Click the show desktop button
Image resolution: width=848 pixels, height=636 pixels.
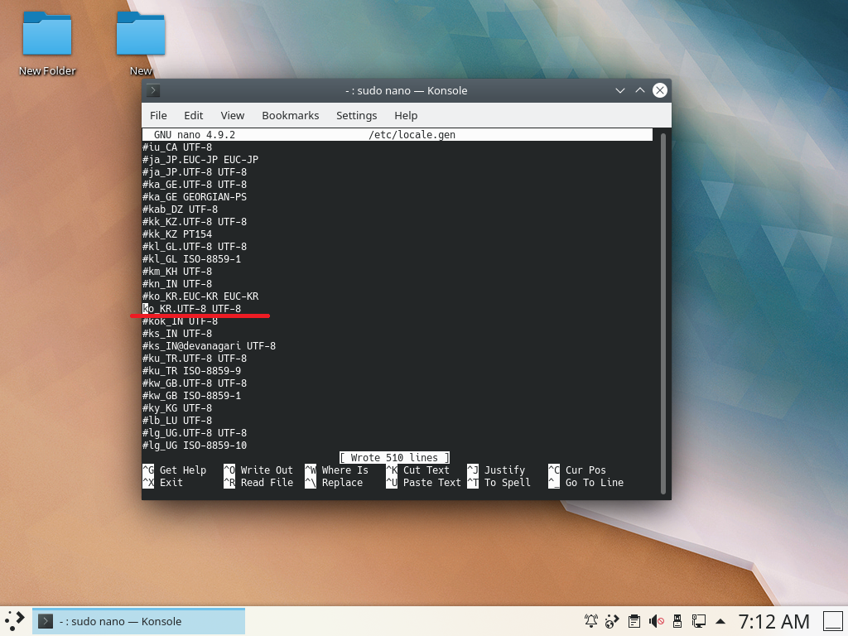[x=833, y=621]
